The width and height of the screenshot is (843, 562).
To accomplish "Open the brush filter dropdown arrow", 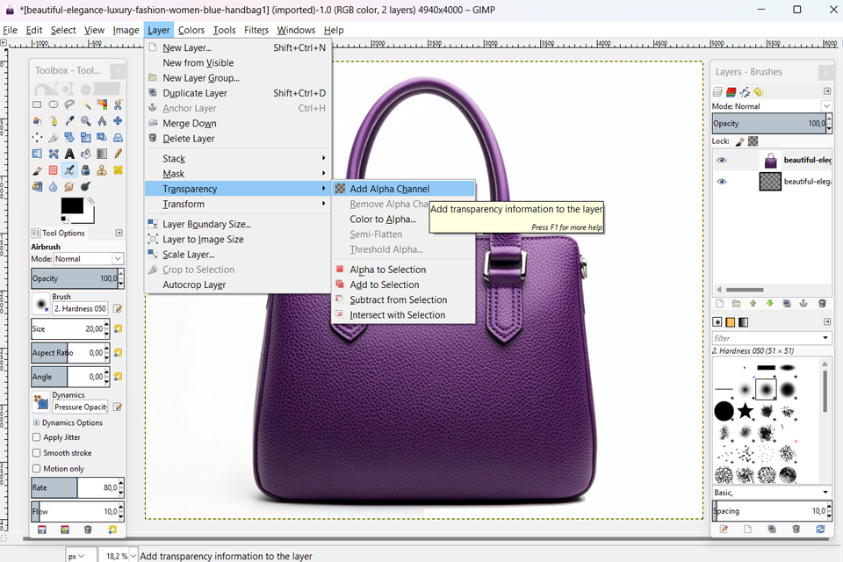I will tap(825, 338).
